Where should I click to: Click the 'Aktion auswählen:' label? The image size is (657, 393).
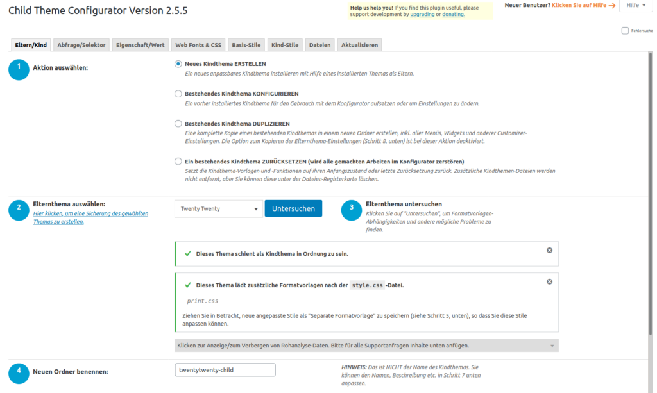coord(60,68)
